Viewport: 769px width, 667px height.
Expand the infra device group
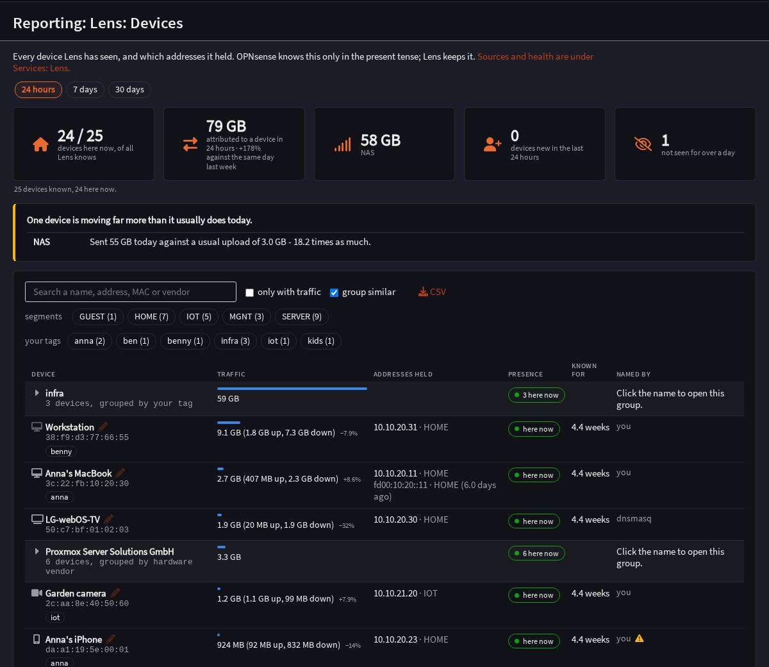(x=37, y=393)
